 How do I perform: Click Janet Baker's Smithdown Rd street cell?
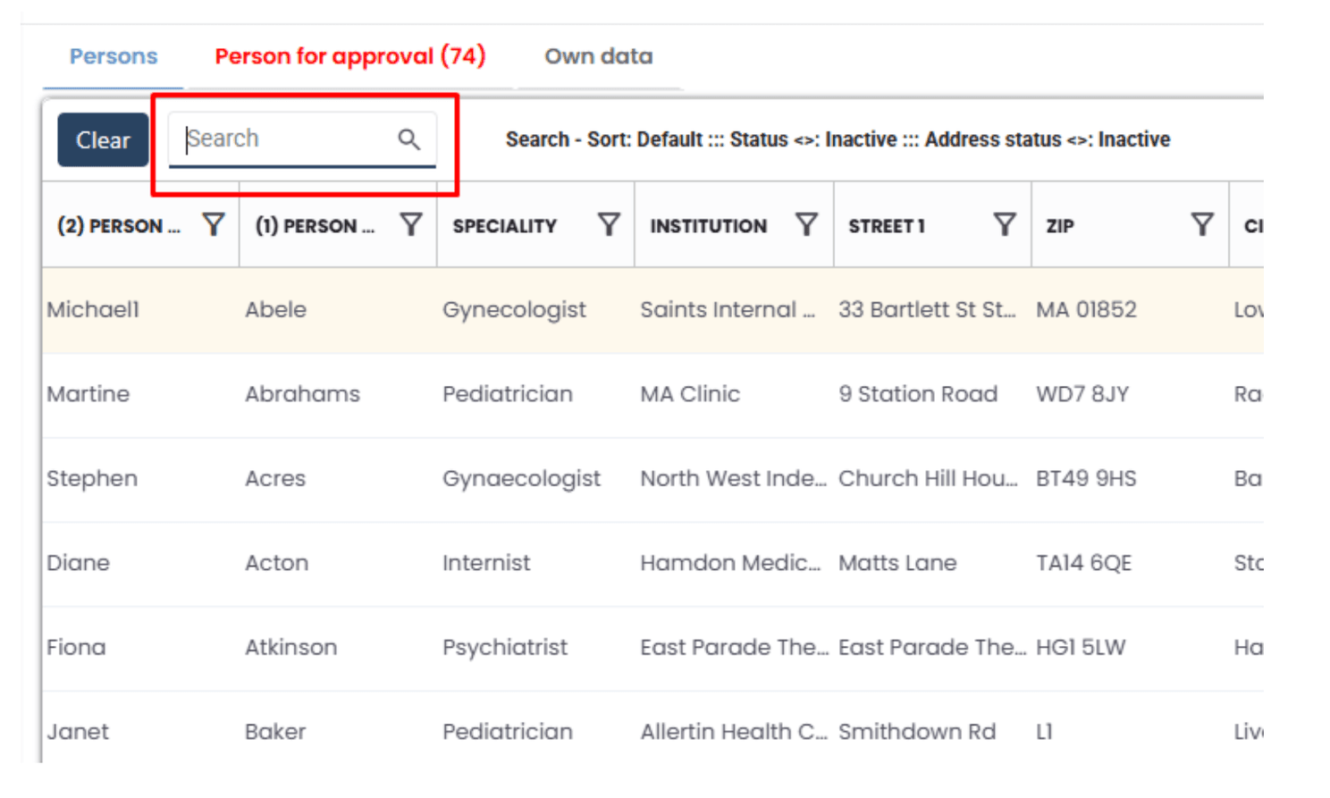[x=916, y=732]
